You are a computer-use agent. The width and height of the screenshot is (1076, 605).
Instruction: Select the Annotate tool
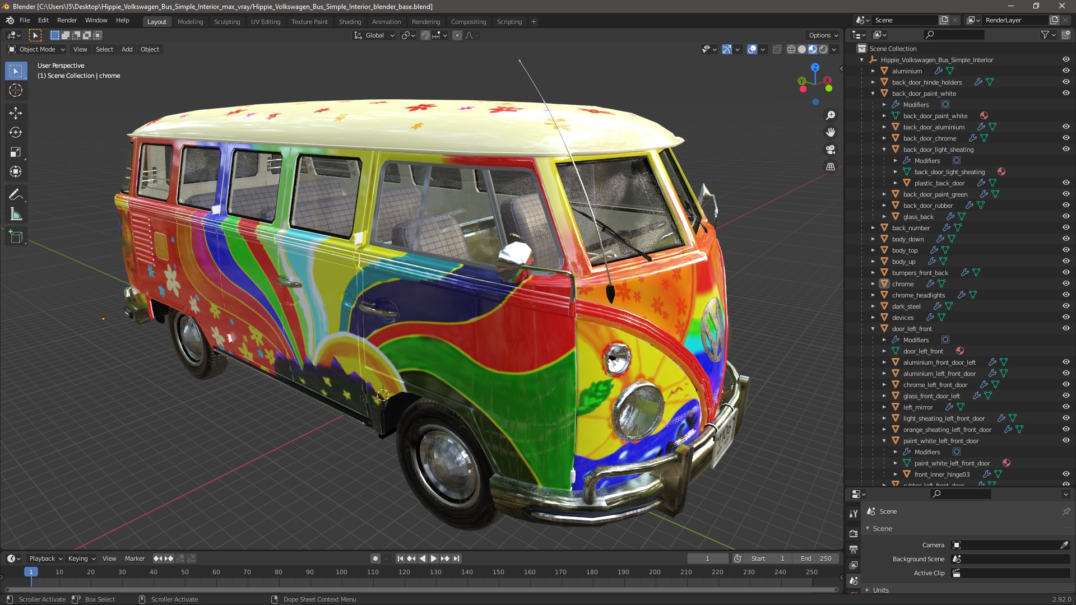[16, 194]
